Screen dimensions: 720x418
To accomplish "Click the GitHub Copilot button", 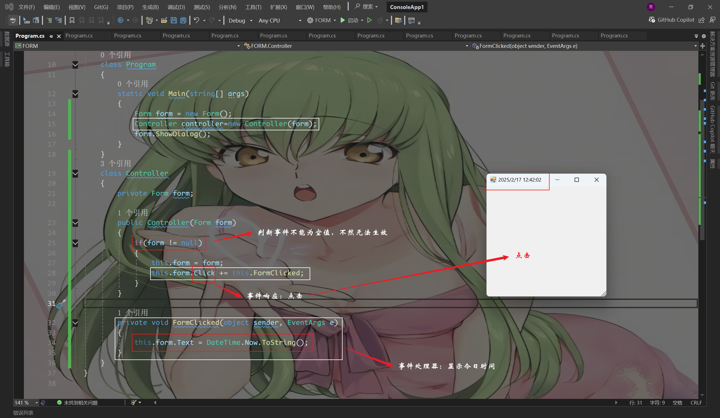I will point(671,20).
